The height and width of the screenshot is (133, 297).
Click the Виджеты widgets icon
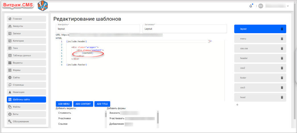click(x=10, y=63)
